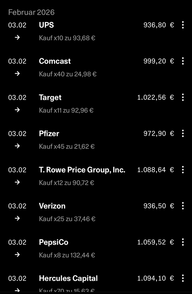Click the arrow icon under PepsiCo date

click(x=17, y=254)
